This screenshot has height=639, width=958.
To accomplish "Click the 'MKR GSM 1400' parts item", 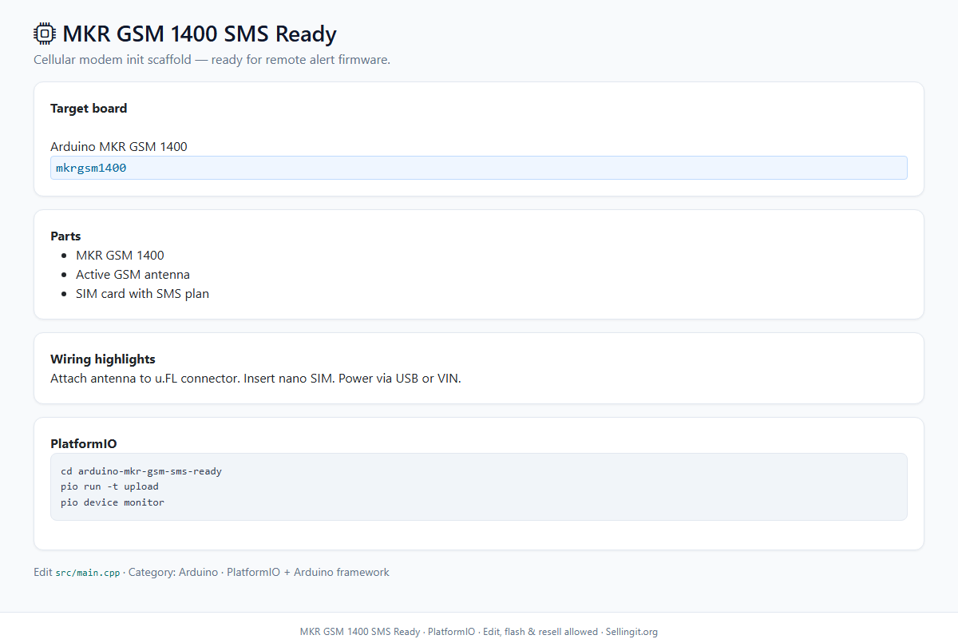I will pyautogui.click(x=120, y=256).
